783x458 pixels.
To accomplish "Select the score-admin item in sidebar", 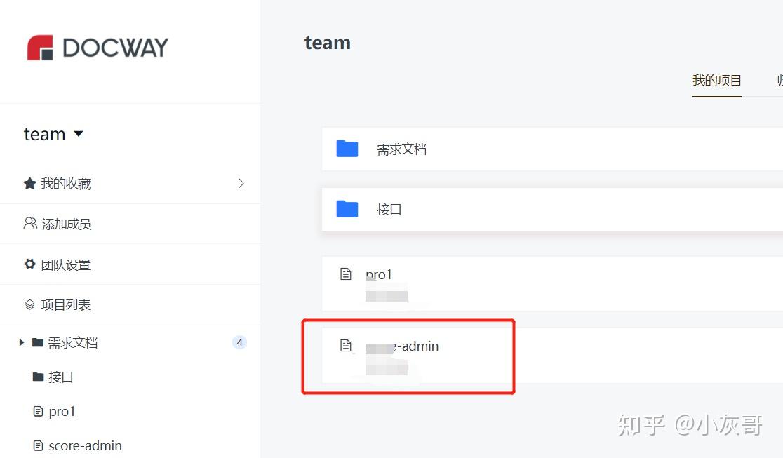I will click(x=86, y=445).
